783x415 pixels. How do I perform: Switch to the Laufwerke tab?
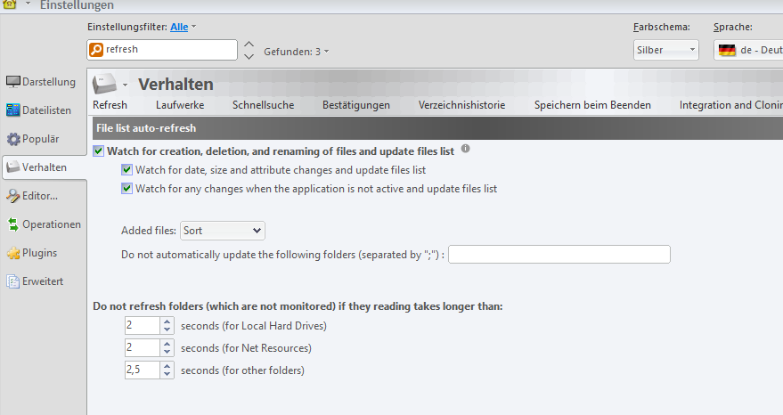pyautogui.click(x=179, y=105)
